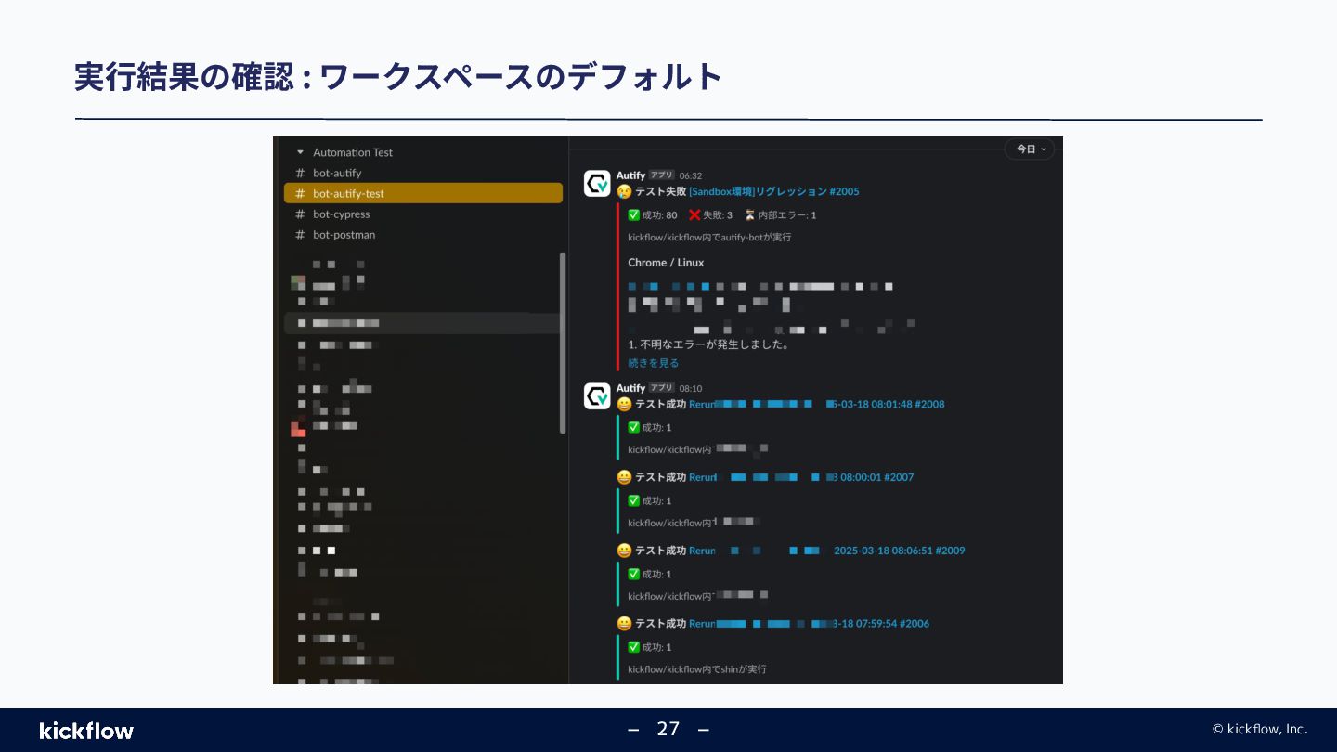Collapse the Automation Test channel section
Image resolution: width=1337 pixels, height=752 pixels.
point(300,152)
